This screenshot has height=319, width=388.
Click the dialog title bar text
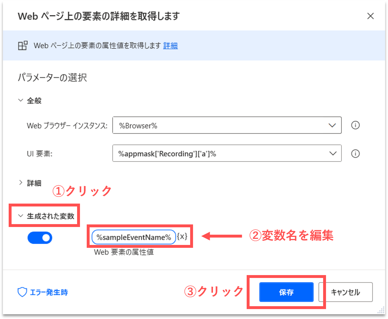tap(99, 16)
